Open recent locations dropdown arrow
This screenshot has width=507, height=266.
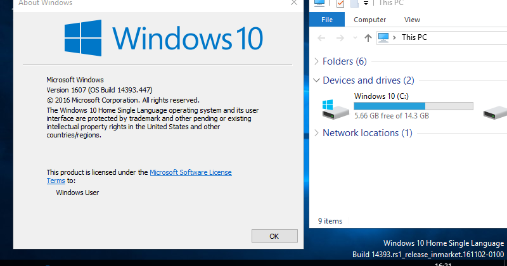click(355, 38)
